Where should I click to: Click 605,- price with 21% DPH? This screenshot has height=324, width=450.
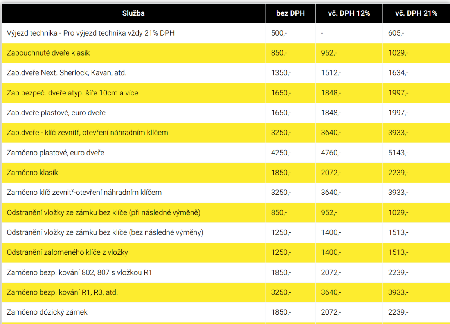(396, 33)
